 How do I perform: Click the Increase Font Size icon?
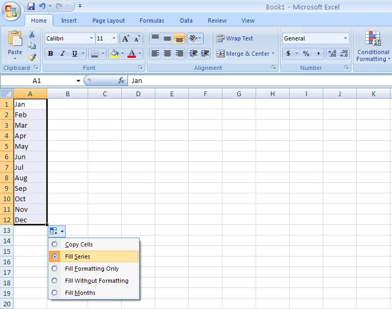click(125, 38)
